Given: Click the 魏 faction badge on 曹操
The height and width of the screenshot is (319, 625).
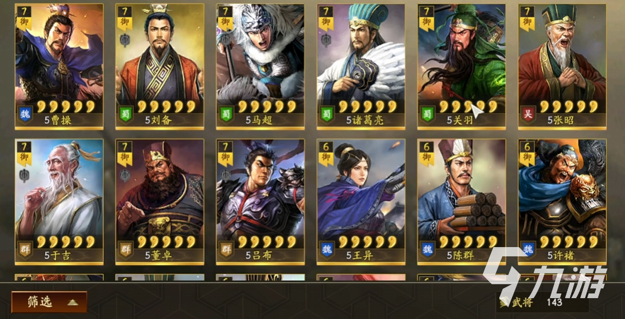Looking at the screenshot, I should pos(25,114).
